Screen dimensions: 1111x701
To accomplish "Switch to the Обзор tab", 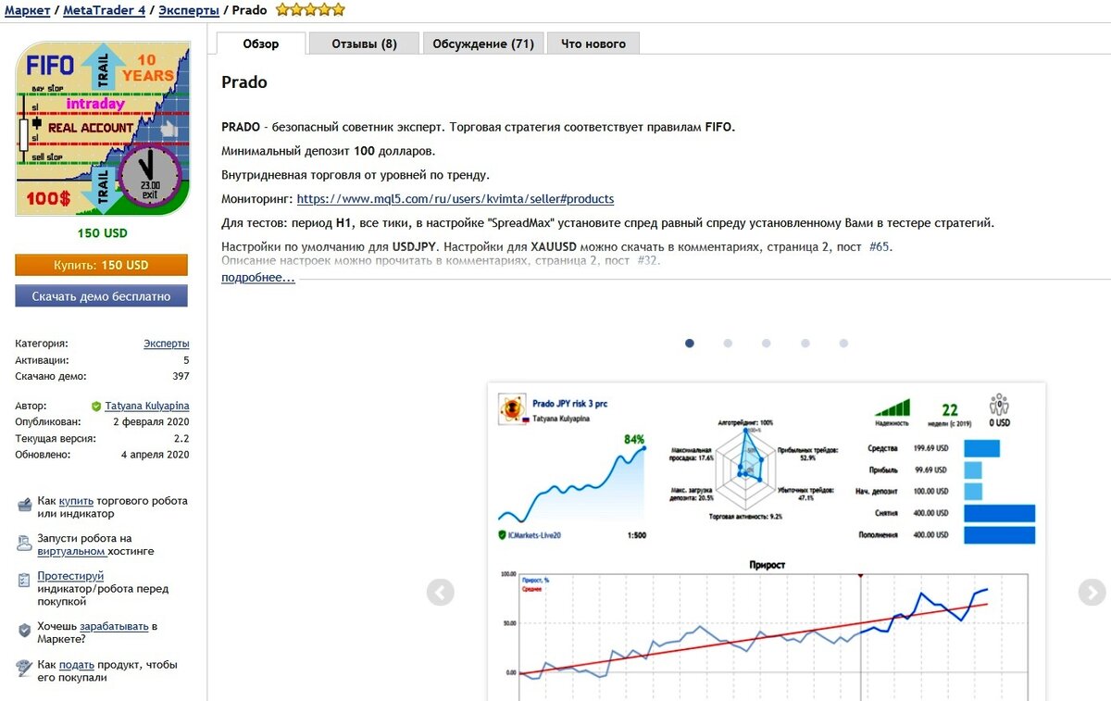I will click(x=261, y=44).
